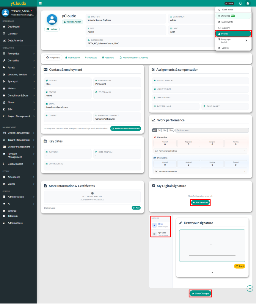Select the 12m time range filter
256x304 pixels.
(171, 130)
